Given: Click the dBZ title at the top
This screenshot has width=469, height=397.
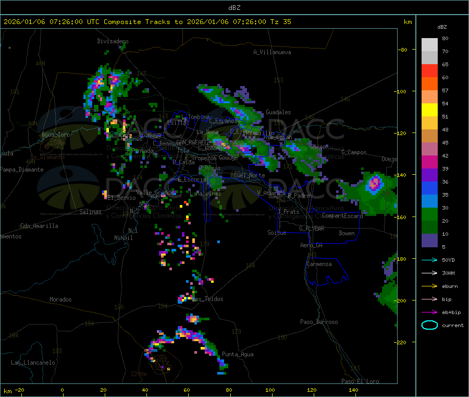Looking at the screenshot, I should click(234, 8).
